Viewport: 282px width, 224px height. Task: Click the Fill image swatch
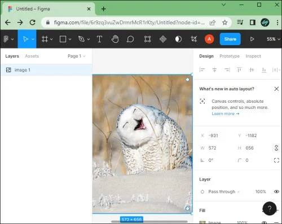(x=202, y=222)
